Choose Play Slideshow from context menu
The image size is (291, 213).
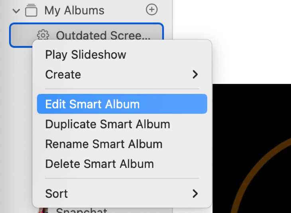86,55
